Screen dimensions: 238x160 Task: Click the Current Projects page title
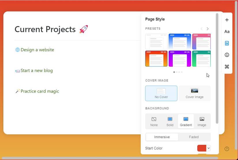coord(45,29)
